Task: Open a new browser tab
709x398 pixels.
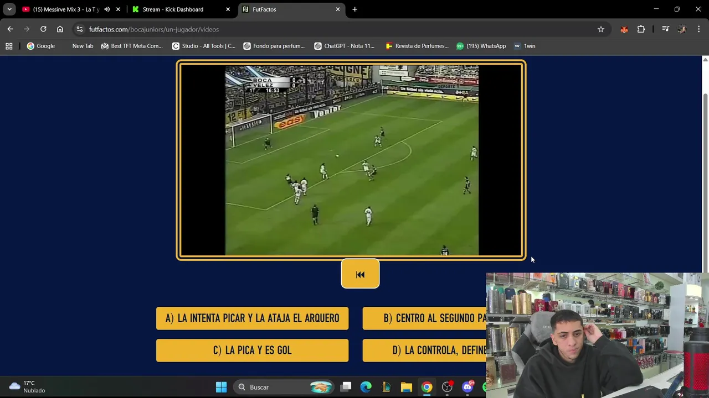Action: pos(354,9)
